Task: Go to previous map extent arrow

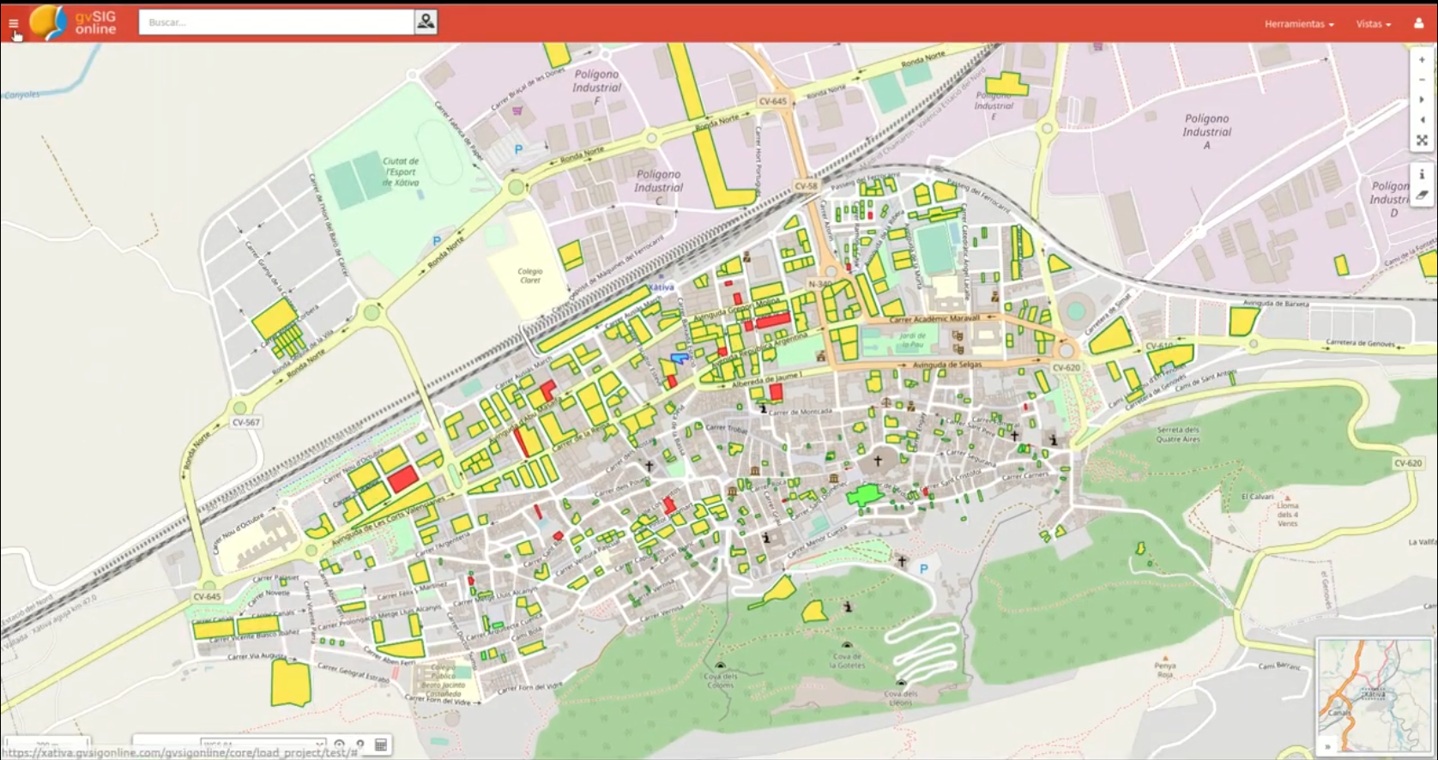Action: [1422, 120]
